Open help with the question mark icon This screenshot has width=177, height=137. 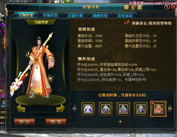click(167, 7)
